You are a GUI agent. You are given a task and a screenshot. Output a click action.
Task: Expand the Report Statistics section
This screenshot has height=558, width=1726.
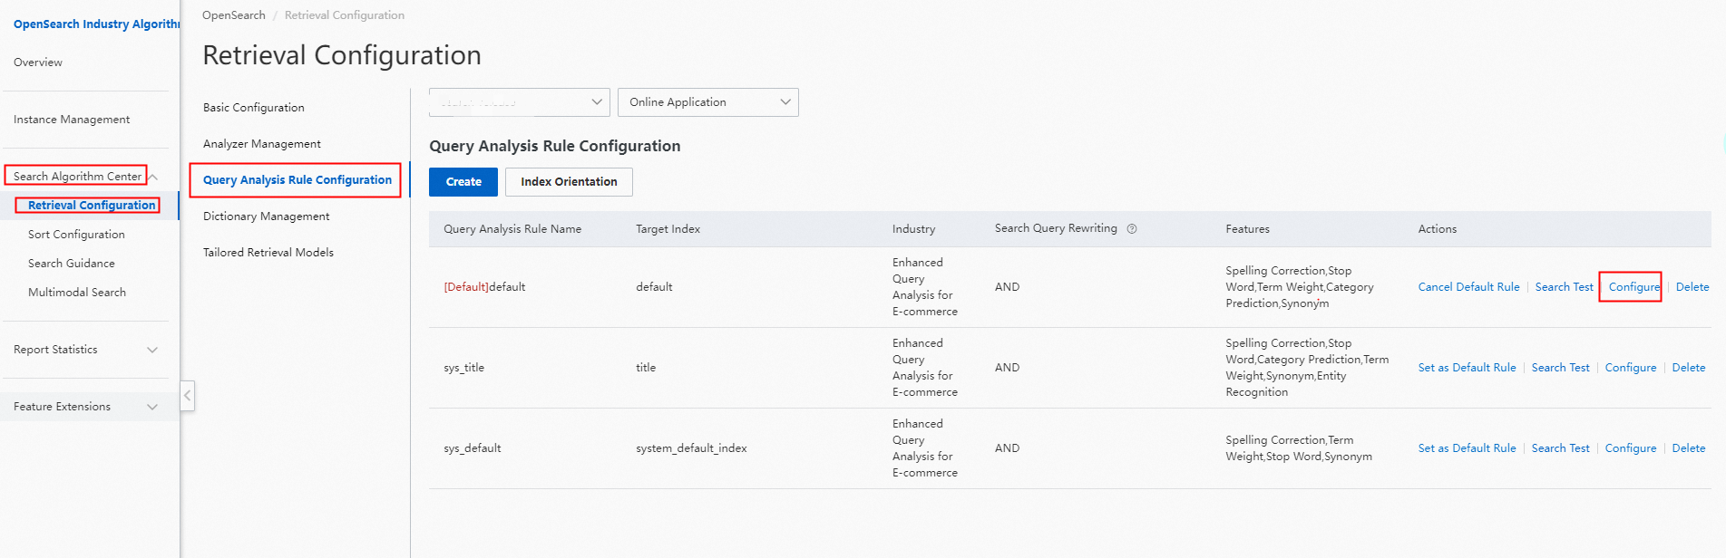pyautogui.click(x=152, y=350)
